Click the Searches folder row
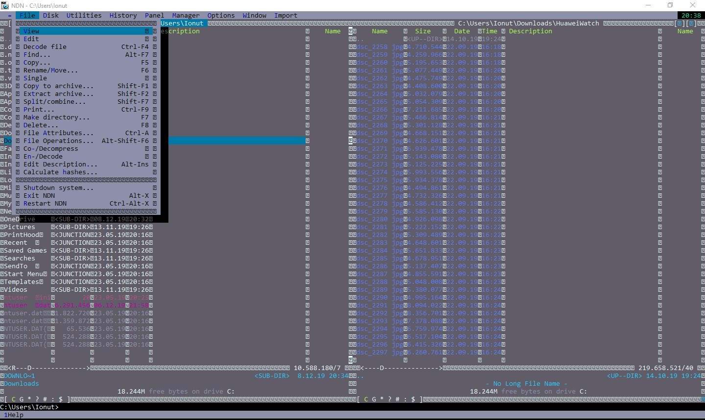Screen dimensions: 705x420 coord(76,258)
